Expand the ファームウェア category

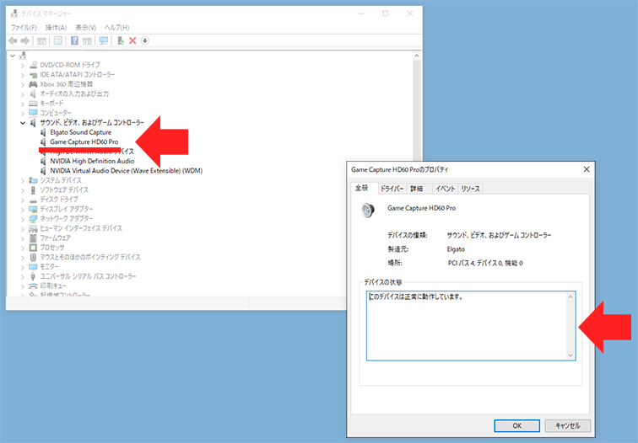(23, 238)
